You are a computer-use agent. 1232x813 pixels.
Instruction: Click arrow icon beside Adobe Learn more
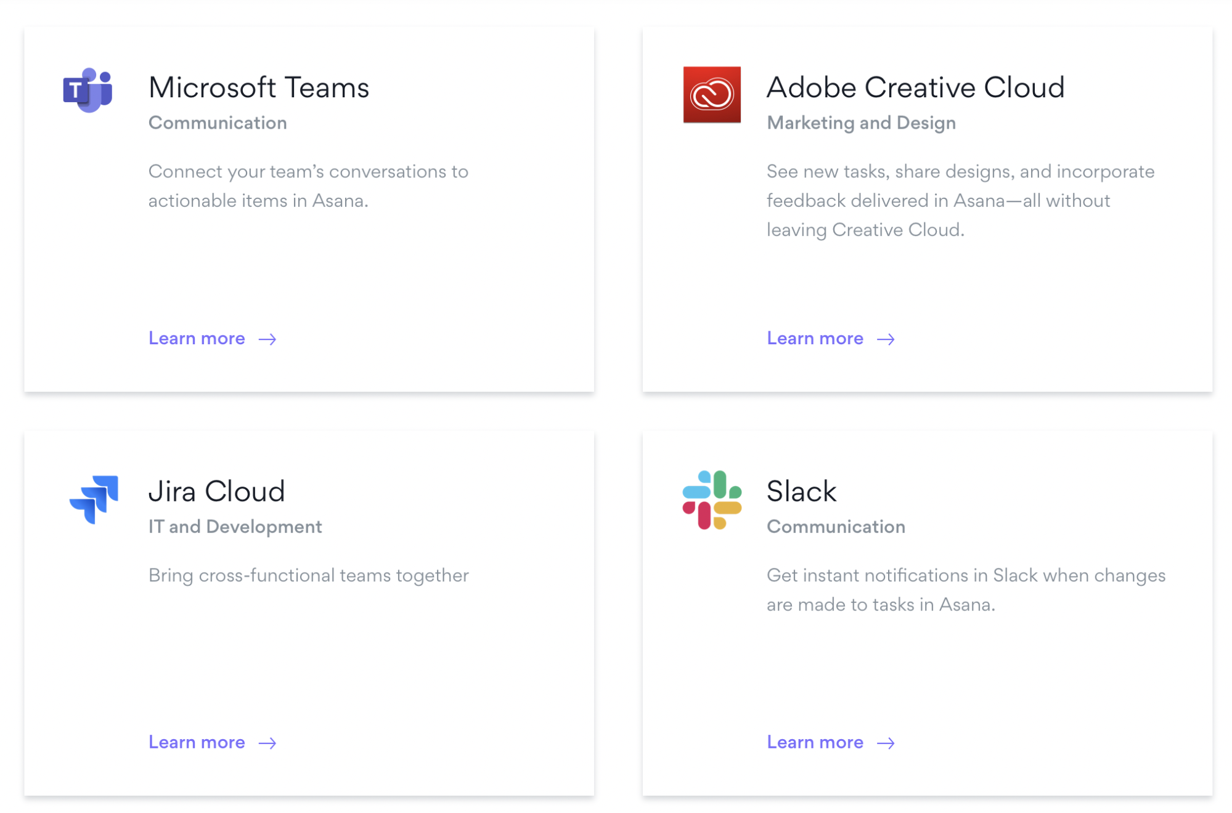[x=885, y=339]
